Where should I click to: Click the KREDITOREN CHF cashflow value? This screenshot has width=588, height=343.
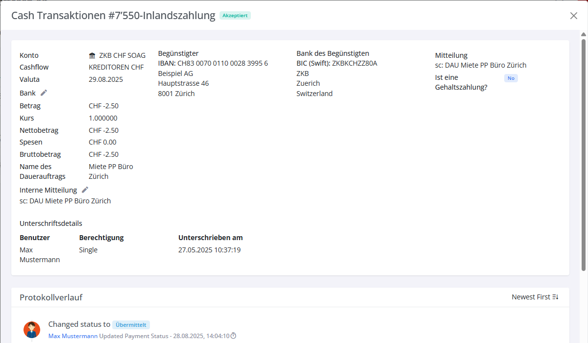(x=116, y=67)
